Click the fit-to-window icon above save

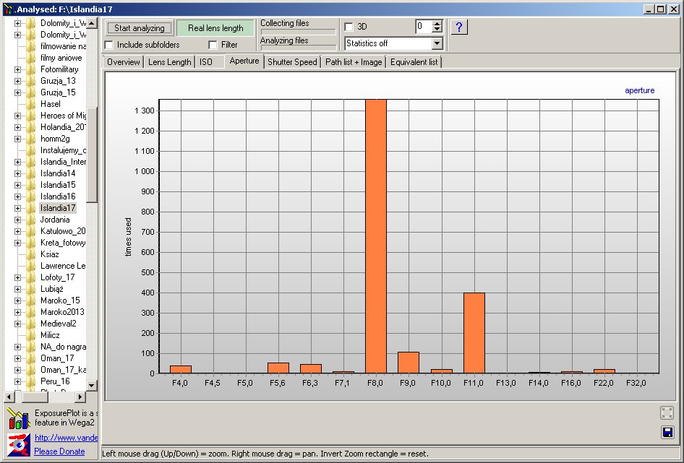pyautogui.click(x=667, y=412)
